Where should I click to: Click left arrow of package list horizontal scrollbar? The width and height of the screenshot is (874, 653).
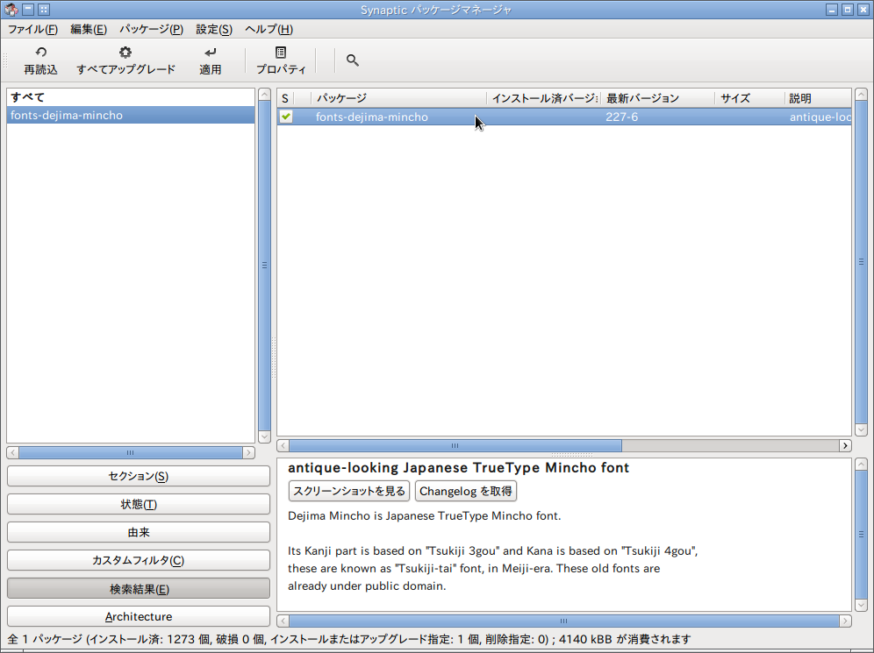[283, 445]
